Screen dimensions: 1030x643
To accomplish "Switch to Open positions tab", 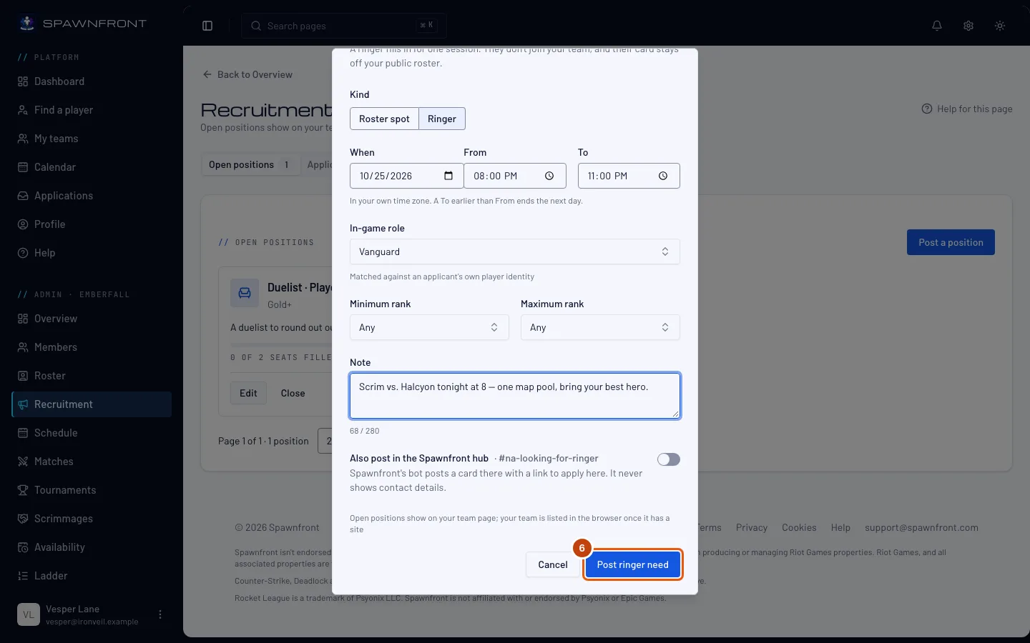I will pyautogui.click(x=250, y=164).
